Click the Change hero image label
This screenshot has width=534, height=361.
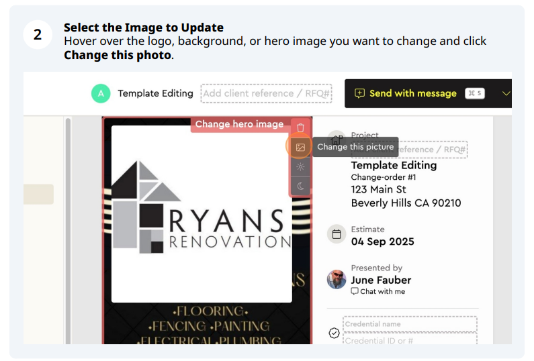[239, 124]
